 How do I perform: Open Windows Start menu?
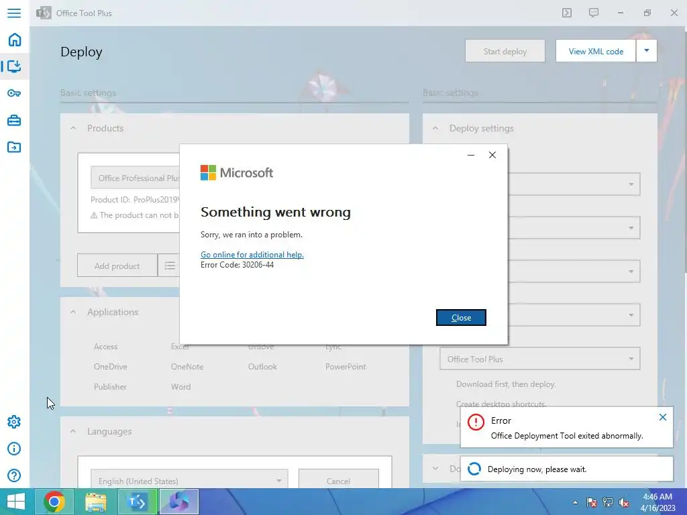pyautogui.click(x=16, y=502)
